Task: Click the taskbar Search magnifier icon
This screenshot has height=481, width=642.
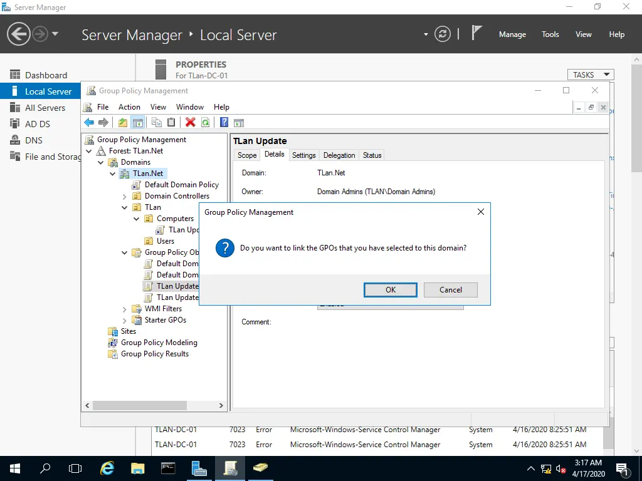Action: click(45, 468)
